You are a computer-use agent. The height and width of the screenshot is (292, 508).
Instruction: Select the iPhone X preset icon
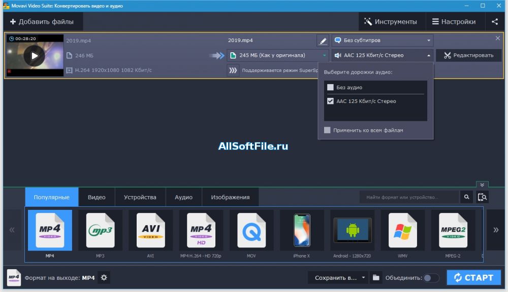pyautogui.click(x=302, y=231)
